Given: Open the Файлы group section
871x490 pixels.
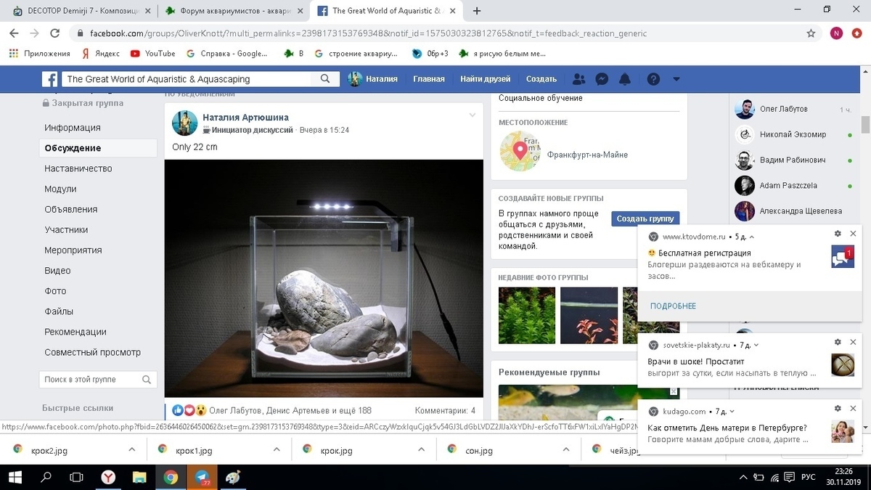Looking at the screenshot, I should pos(59,311).
